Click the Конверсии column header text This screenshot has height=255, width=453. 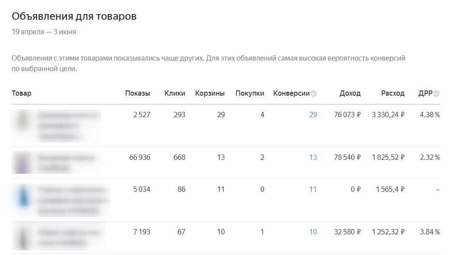point(291,93)
